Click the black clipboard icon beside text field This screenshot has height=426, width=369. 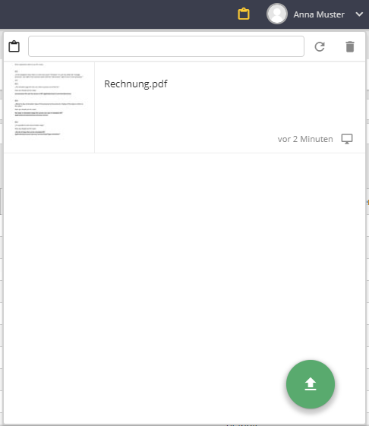[x=14, y=46]
